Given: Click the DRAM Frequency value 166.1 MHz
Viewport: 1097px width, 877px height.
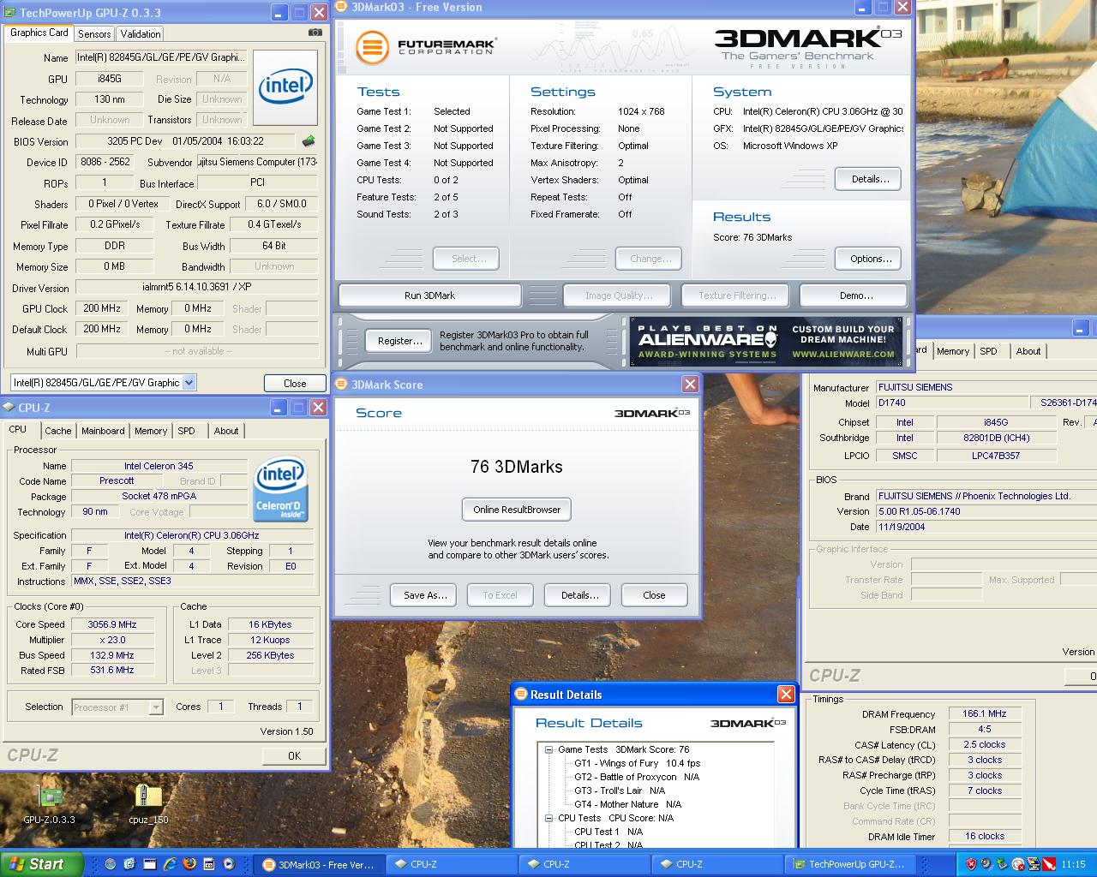Looking at the screenshot, I should click(x=984, y=713).
